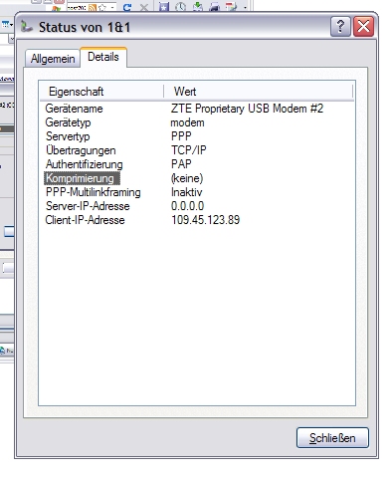The width and height of the screenshot is (390, 478).
Task: Click the print icon in browser toolbar
Action: pyautogui.click(x=215, y=7)
